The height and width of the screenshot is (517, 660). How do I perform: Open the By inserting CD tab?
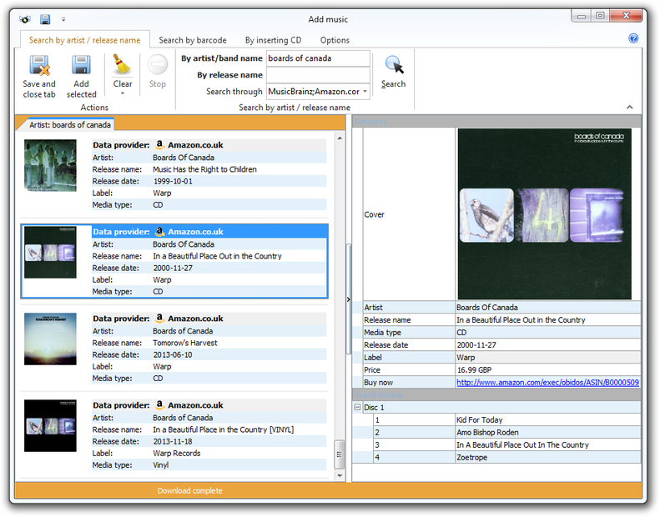coord(273,40)
